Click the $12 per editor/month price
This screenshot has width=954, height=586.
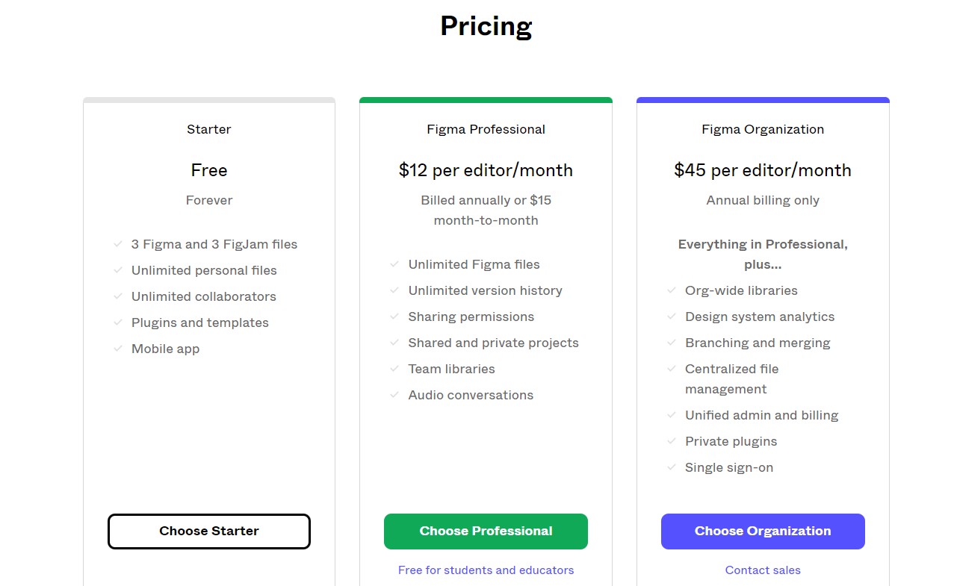(486, 170)
